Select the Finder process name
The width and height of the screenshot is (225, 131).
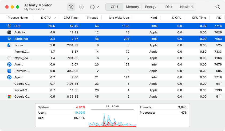click(19, 45)
